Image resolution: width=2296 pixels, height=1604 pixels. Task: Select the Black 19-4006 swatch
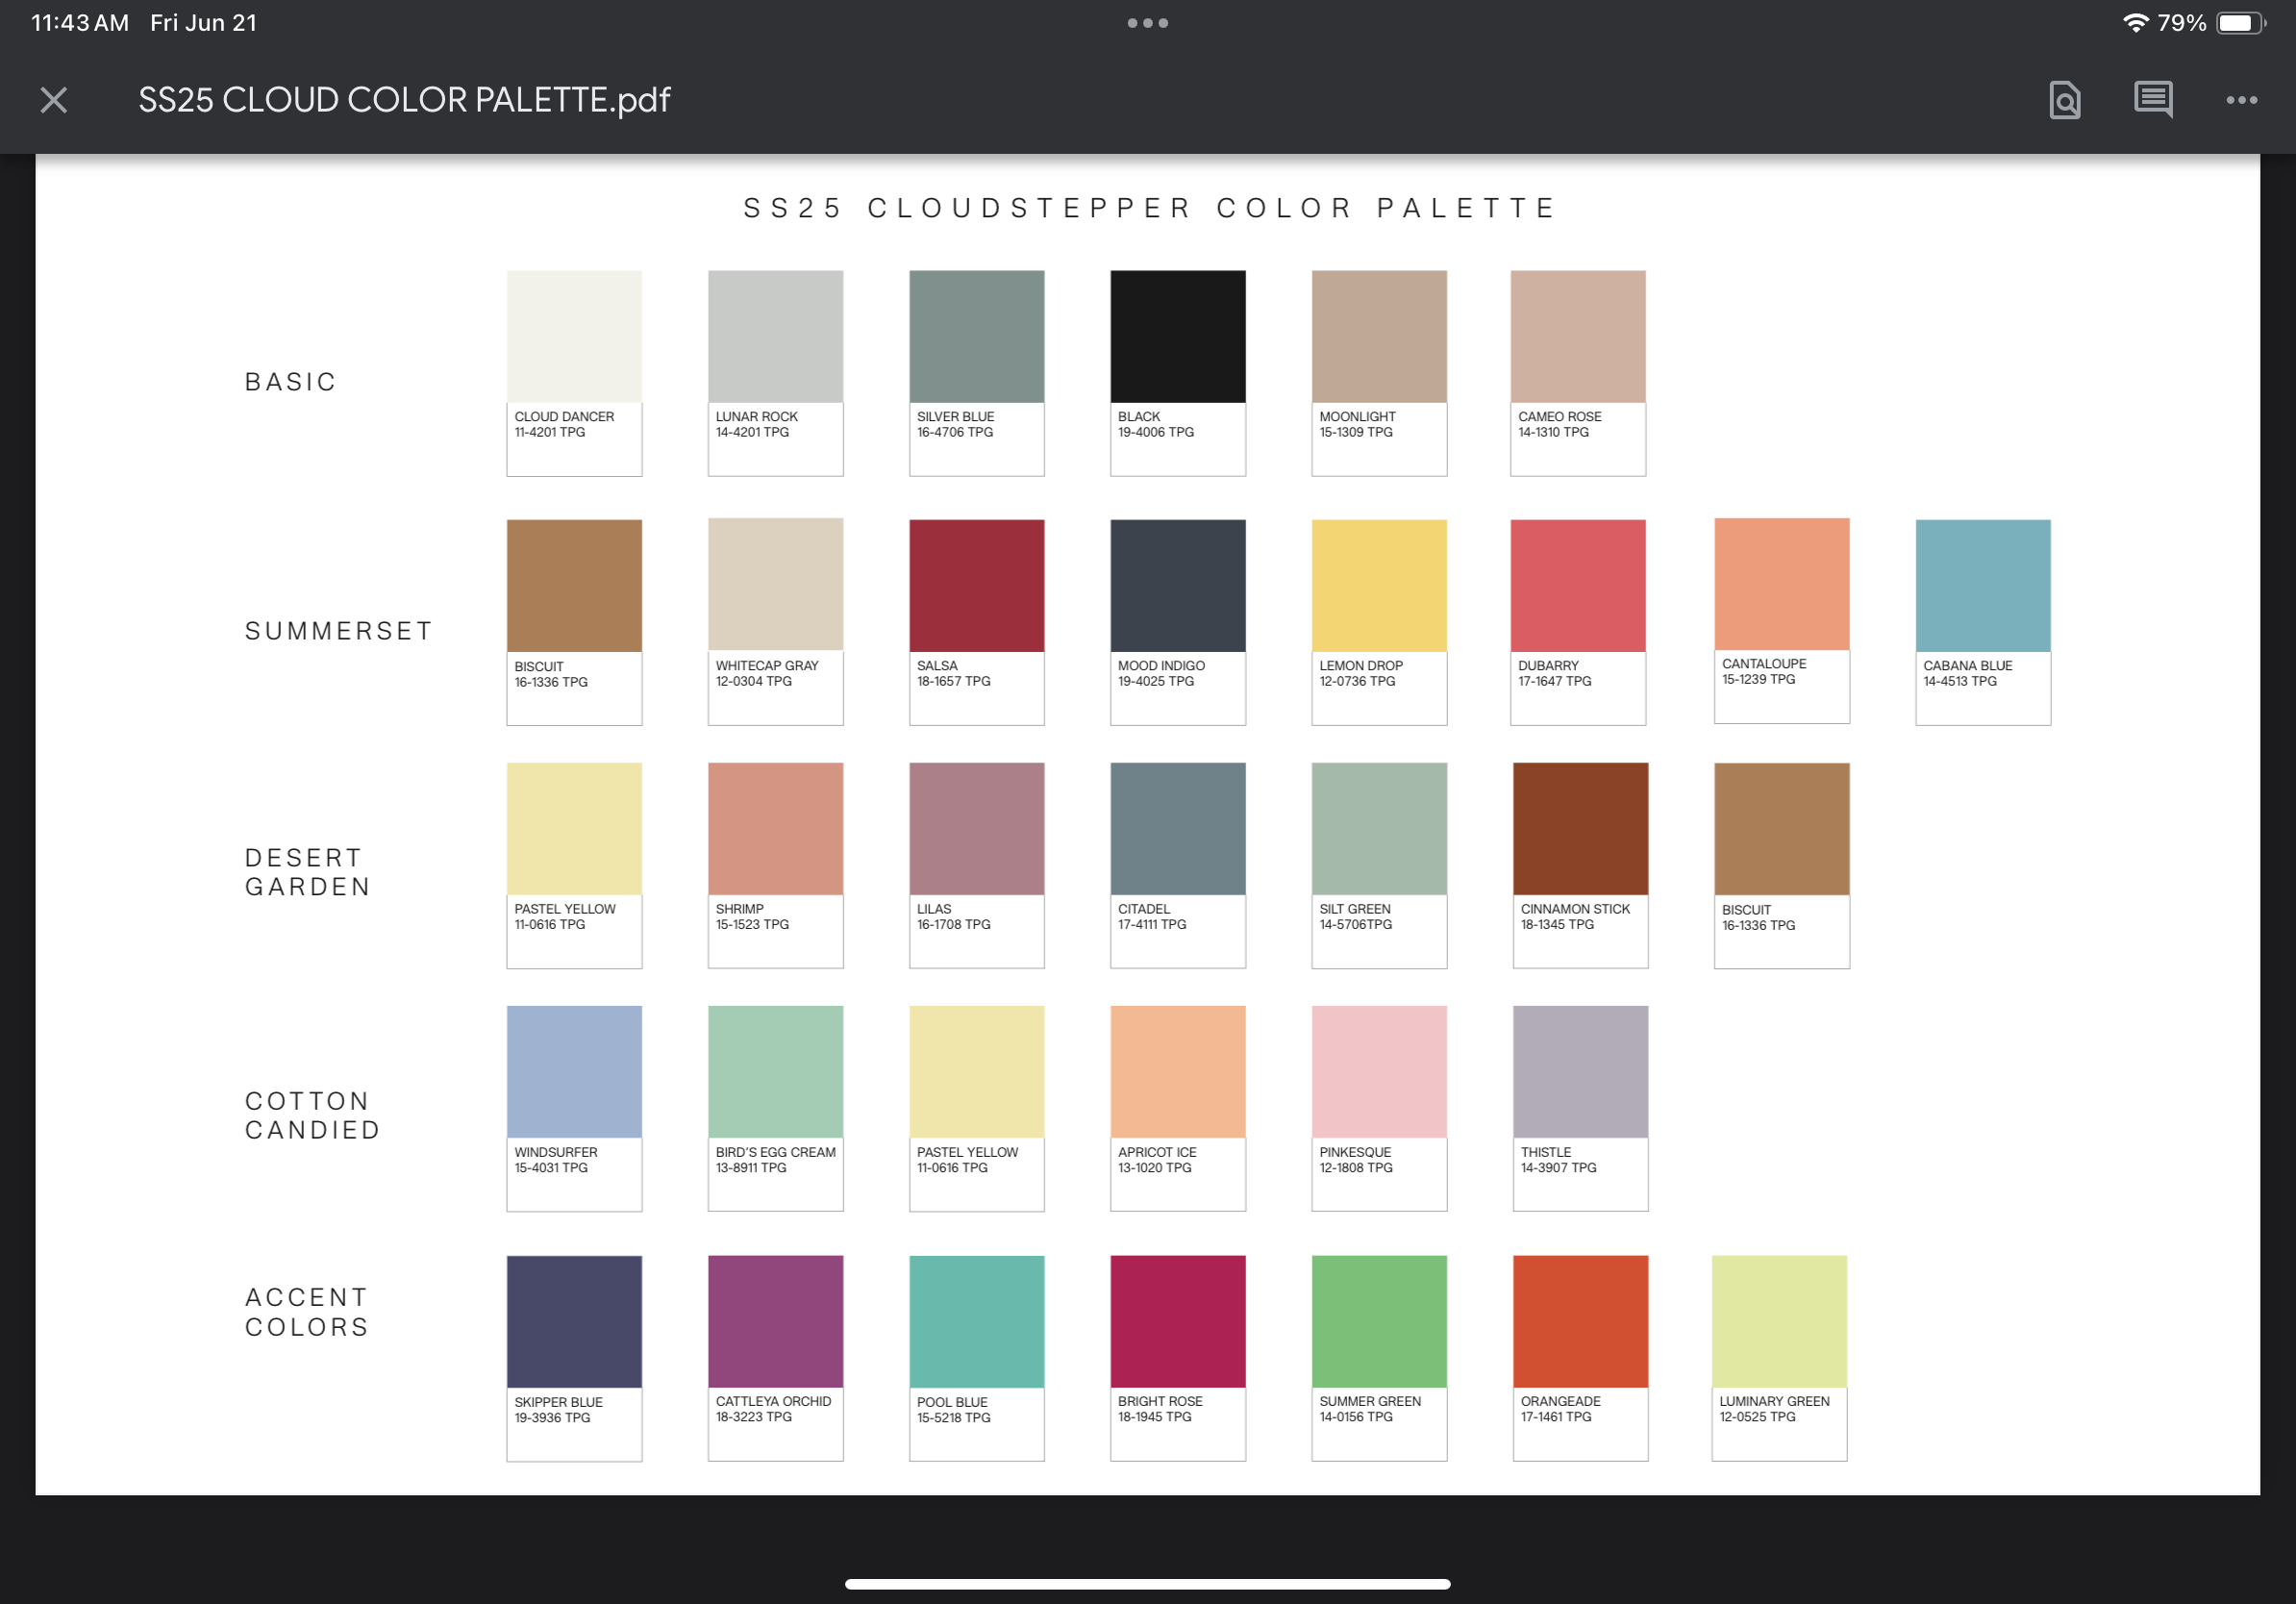(x=1177, y=337)
